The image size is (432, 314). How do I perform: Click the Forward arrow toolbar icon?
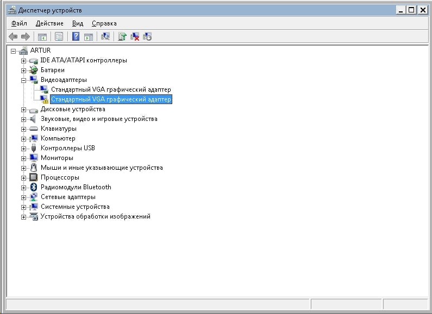pyautogui.click(x=26, y=36)
